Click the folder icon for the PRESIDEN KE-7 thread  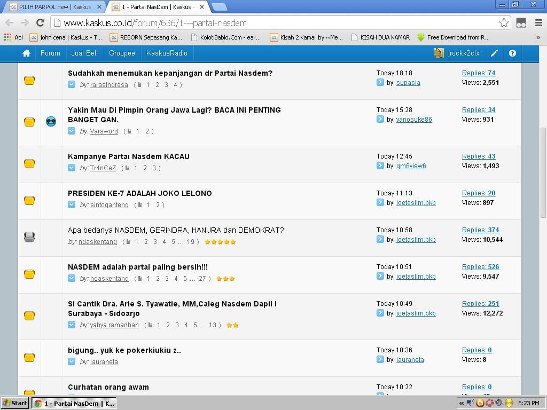pyautogui.click(x=29, y=200)
